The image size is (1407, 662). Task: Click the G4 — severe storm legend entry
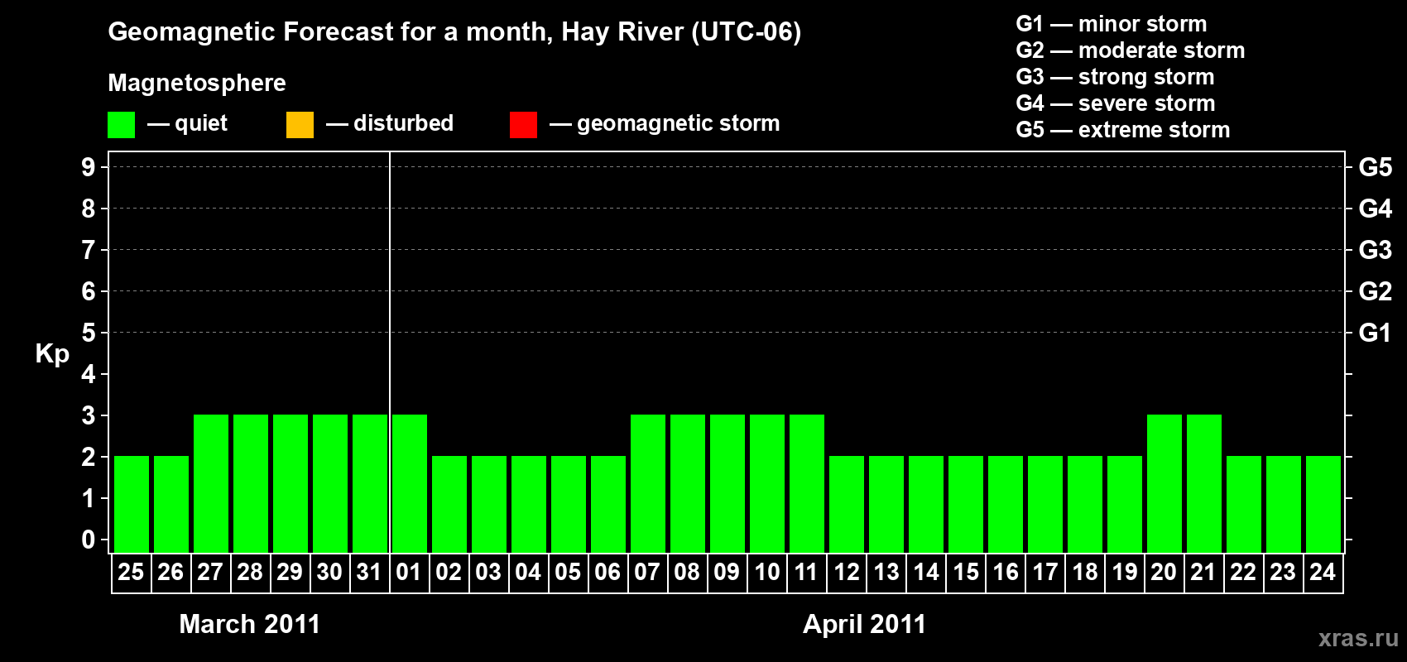click(x=1116, y=103)
